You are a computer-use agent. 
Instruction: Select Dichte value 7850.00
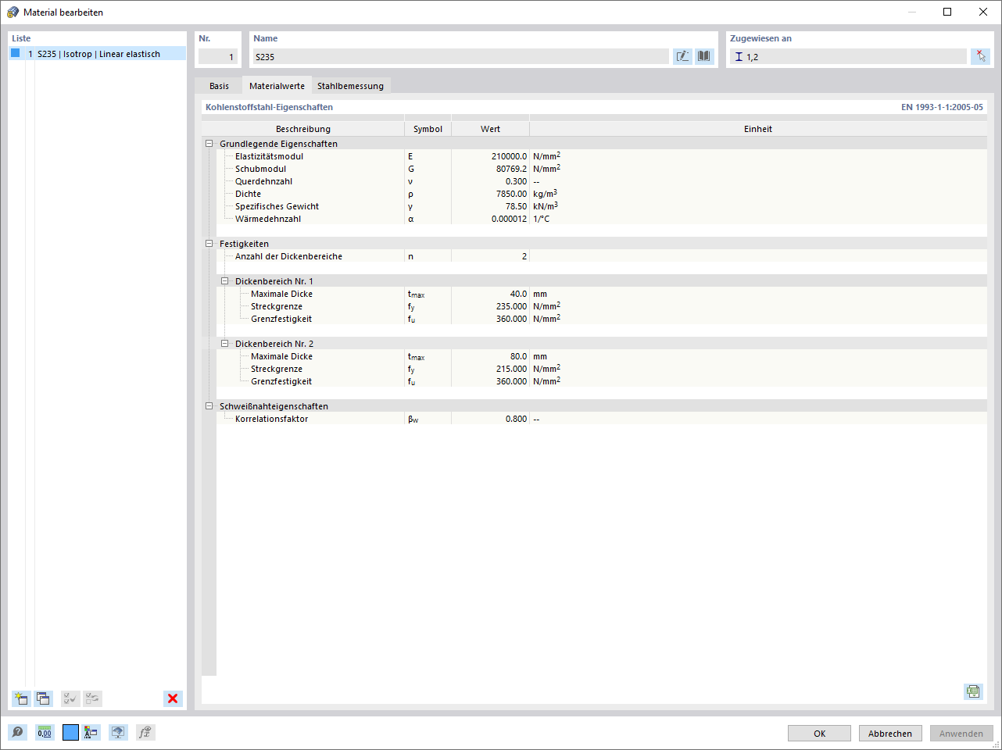pos(490,194)
